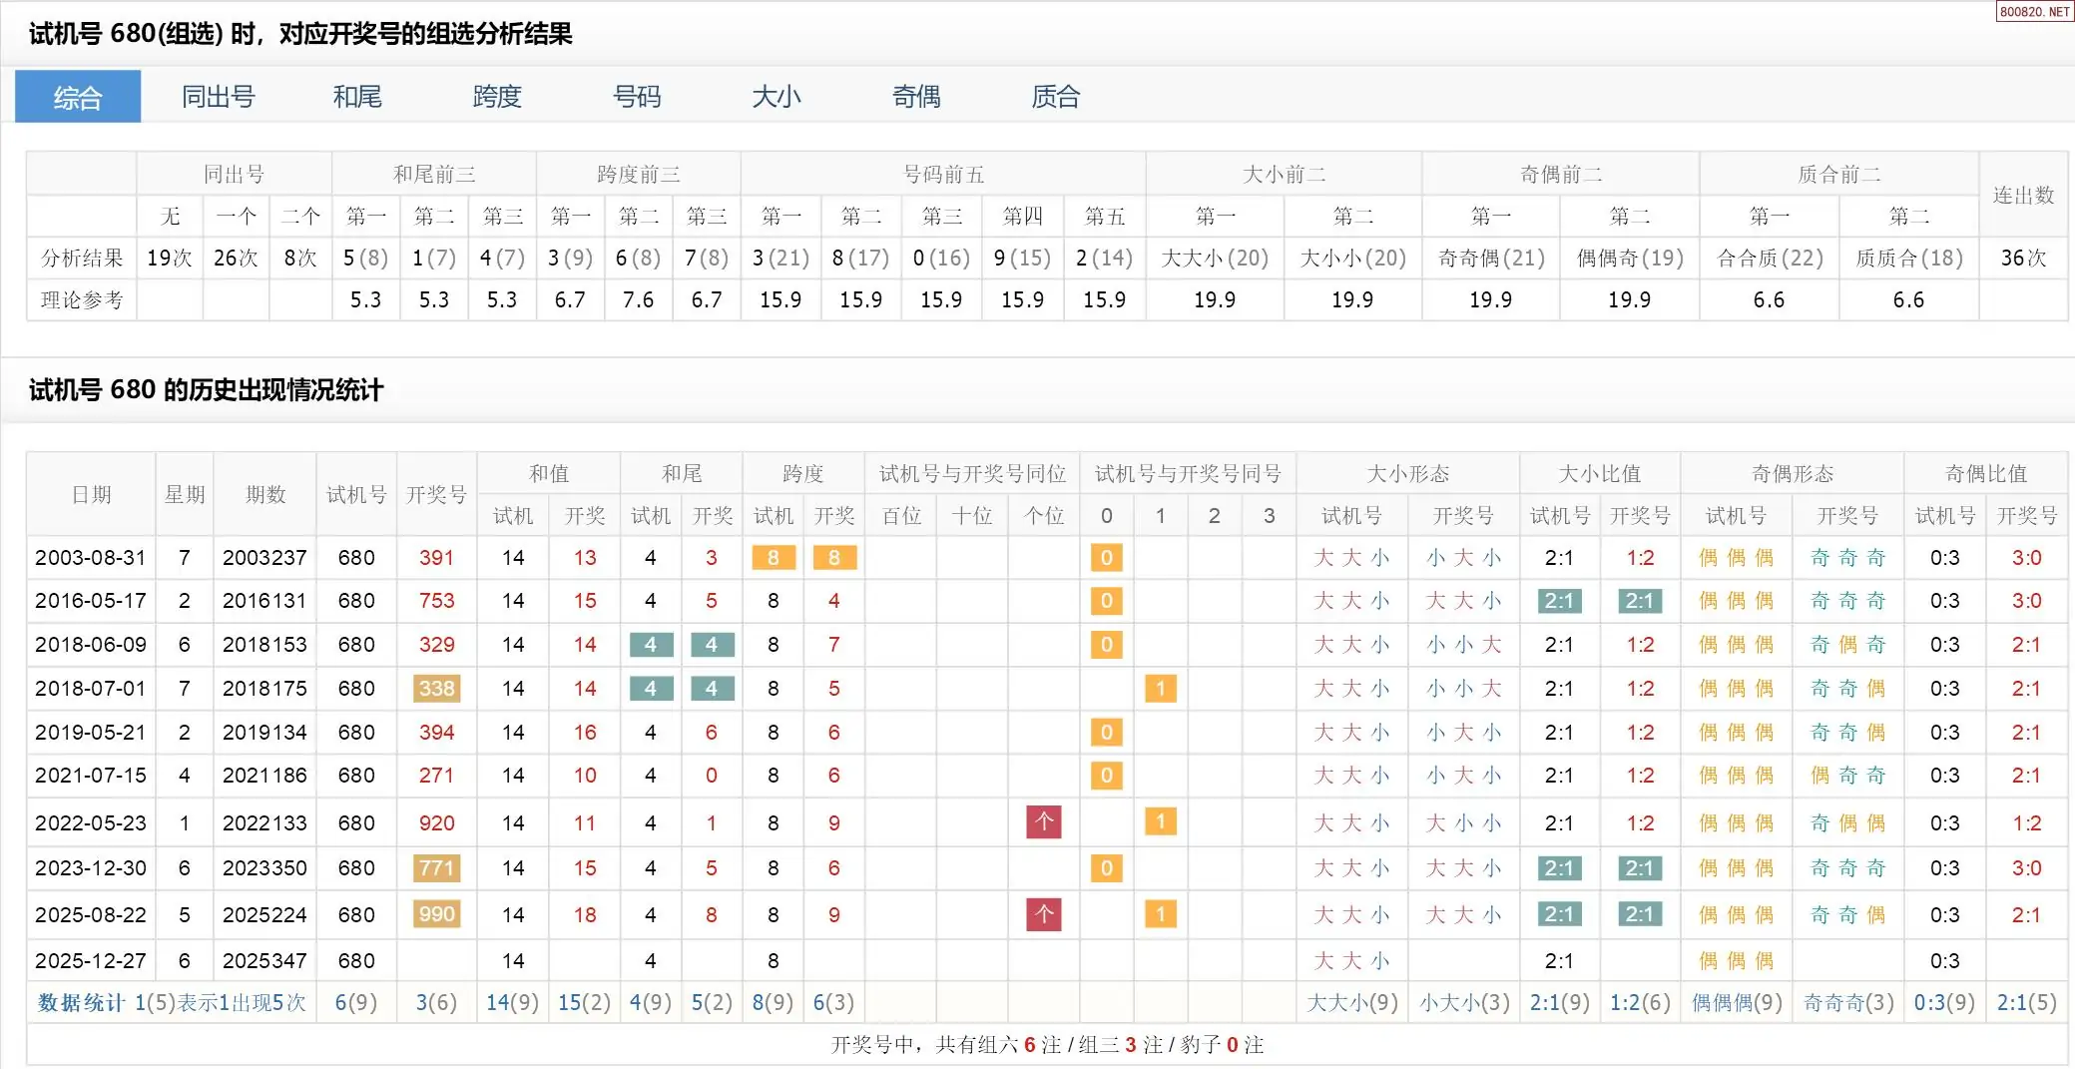Click the orange 1 badge in 2018-07-01 row

coord(1160,689)
